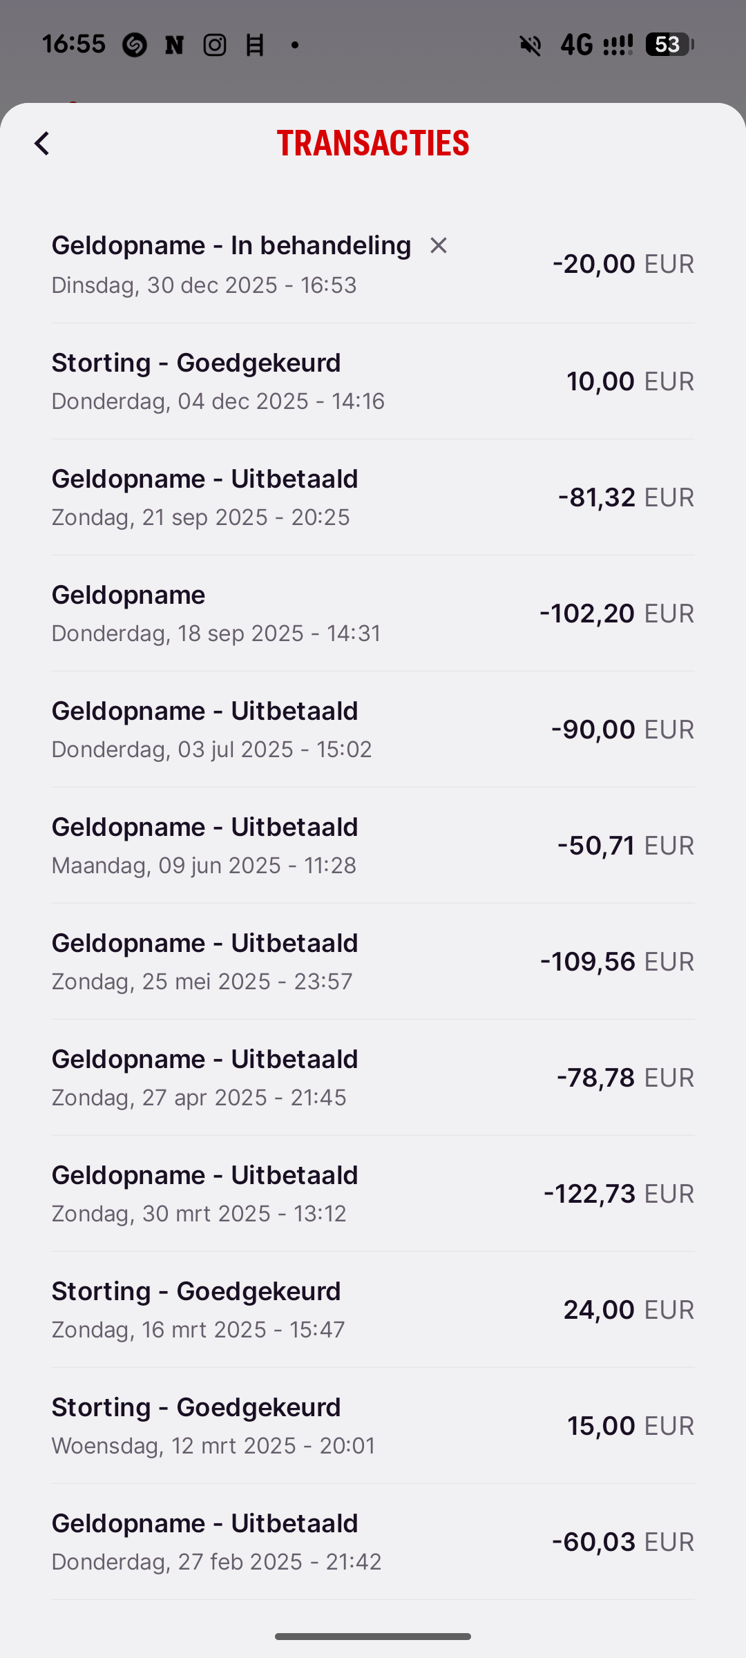
Task: Open the -50,71 EUR withdrawal of 09 jun
Action: click(x=373, y=846)
